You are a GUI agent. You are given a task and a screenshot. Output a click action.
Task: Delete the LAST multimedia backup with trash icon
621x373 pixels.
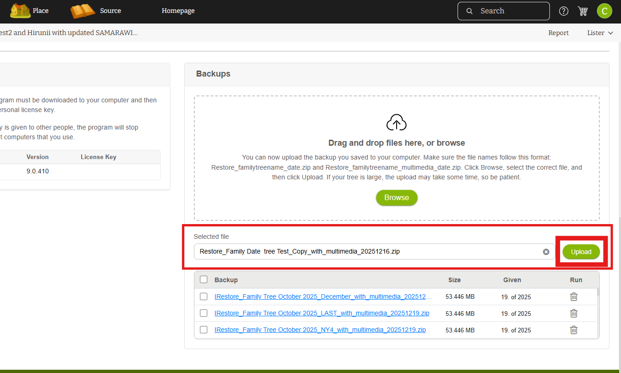(573, 313)
